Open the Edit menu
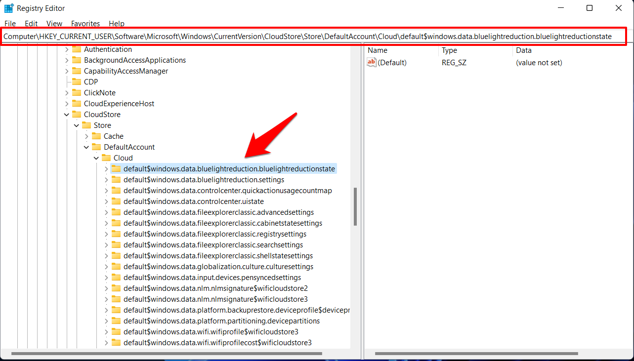634x361 pixels. [31, 23]
